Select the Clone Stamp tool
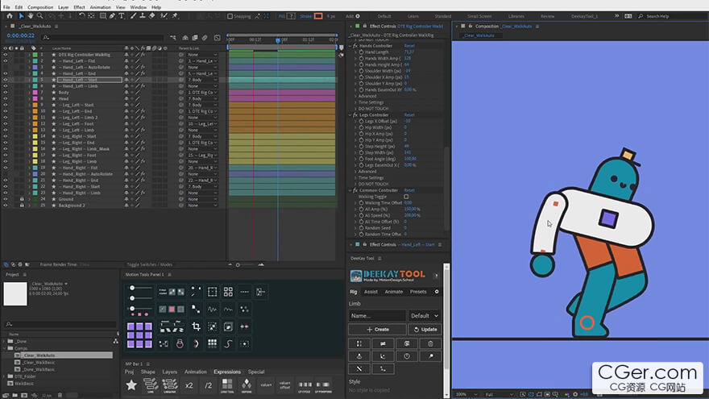The width and height of the screenshot is (709, 399). click(x=143, y=16)
